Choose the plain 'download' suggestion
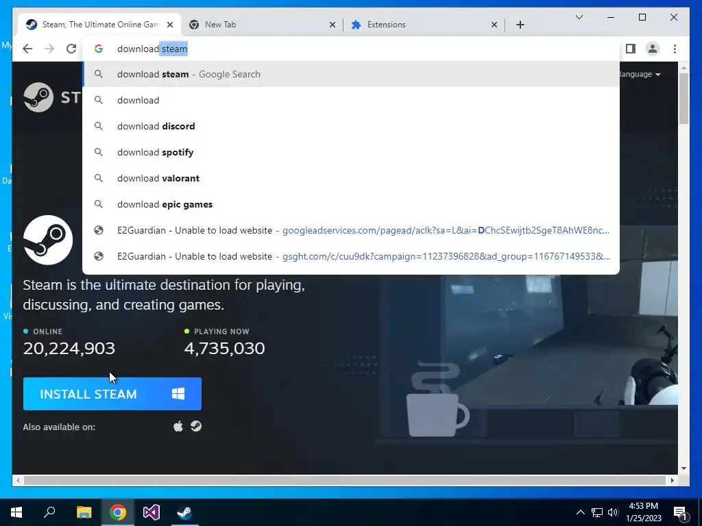The width and height of the screenshot is (702, 526). click(351, 100)
